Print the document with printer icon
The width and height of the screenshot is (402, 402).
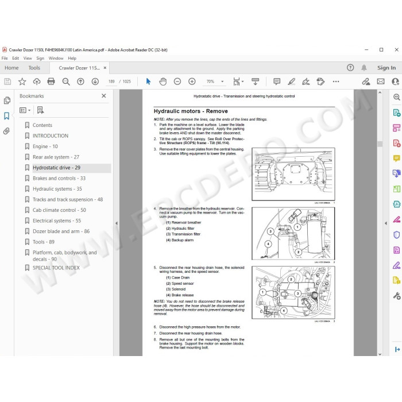(51, 82)
